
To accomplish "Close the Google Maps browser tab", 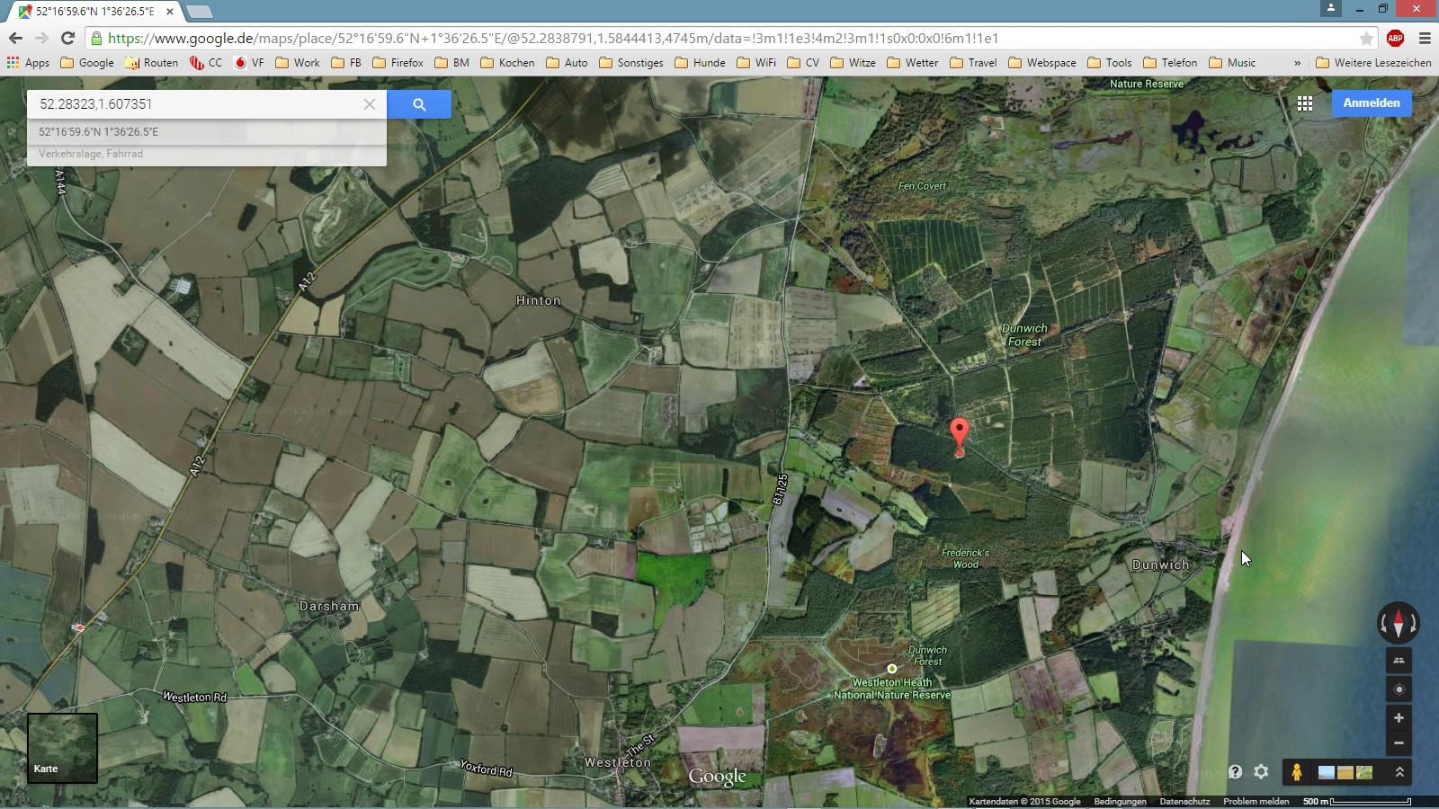I will [169, 12].
